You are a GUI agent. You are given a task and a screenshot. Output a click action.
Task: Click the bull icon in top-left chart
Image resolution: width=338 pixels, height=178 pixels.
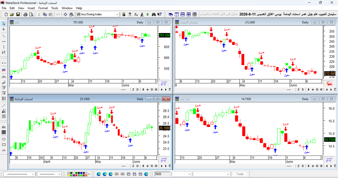(x=163, y=83)
